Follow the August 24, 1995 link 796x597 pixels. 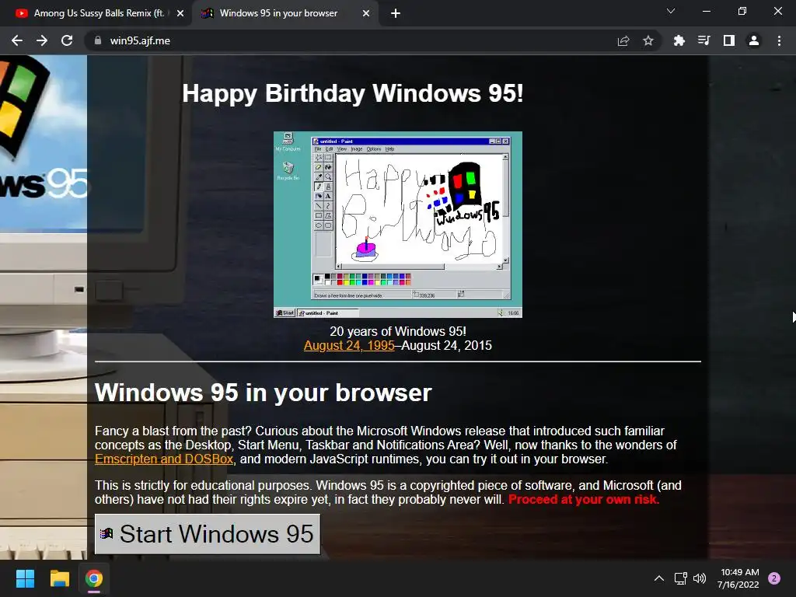click(x=349, y=346)
